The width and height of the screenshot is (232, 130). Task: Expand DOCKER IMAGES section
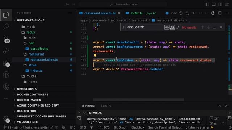[x=29, y=100]
